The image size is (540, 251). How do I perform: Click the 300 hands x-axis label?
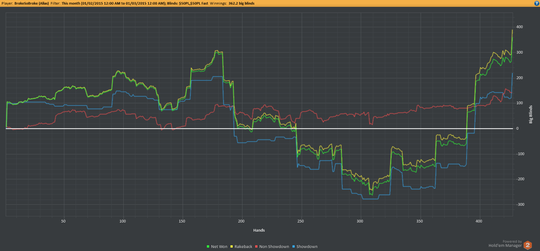tap(360, 221)
